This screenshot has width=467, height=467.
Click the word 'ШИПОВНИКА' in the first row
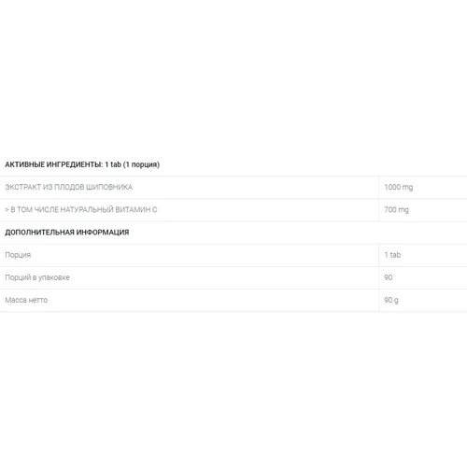pyautogui.click(x=109, y=187)
